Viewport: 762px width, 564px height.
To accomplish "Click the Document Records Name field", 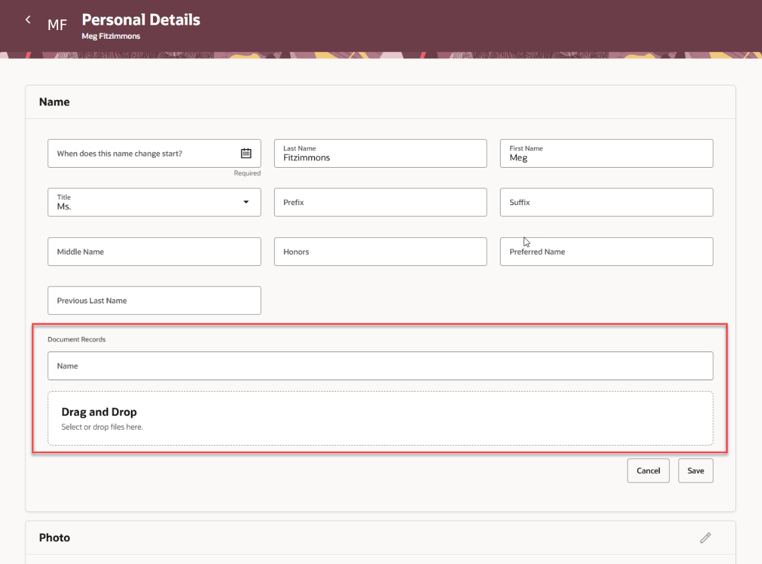I will click(x=380, y=366).
